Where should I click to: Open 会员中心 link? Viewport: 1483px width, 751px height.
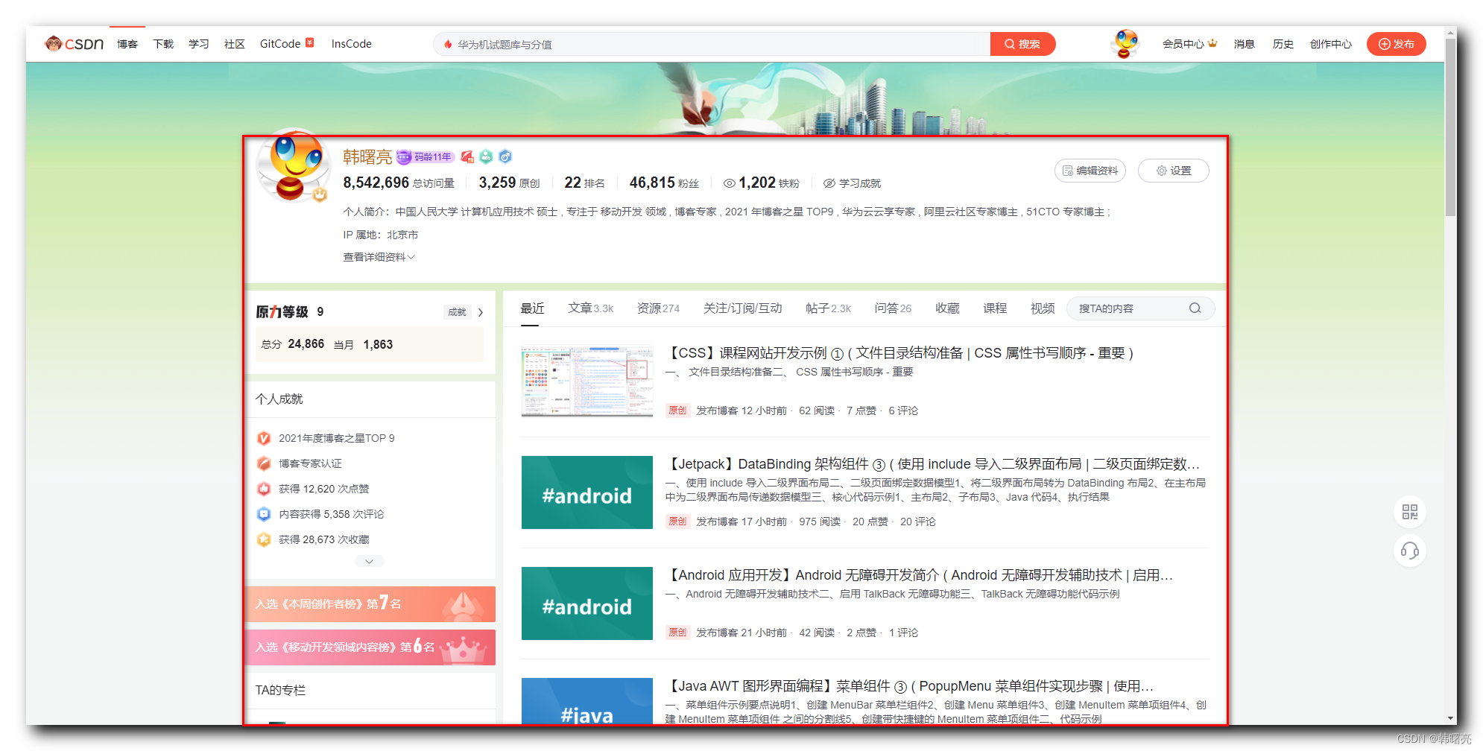click(x=1183, y=44)
